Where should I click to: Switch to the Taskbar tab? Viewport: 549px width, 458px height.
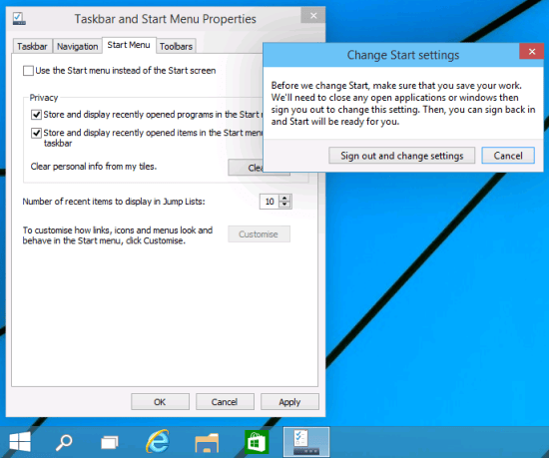(x=32, y=46)
